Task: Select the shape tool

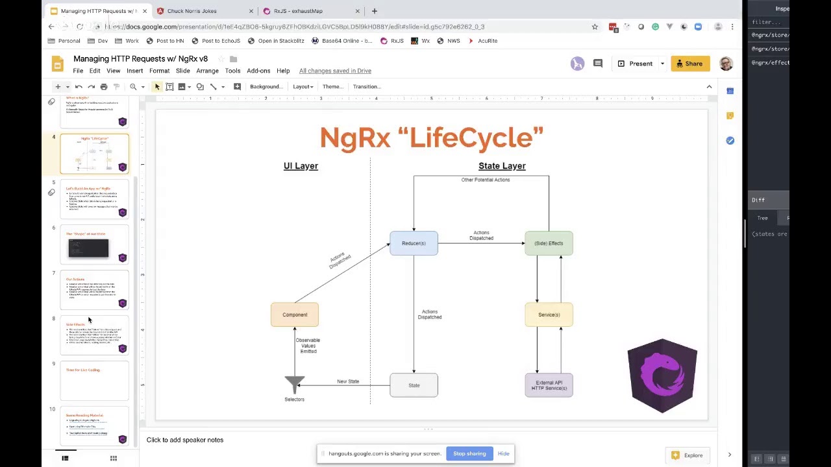Action: (x=200, y=87)
